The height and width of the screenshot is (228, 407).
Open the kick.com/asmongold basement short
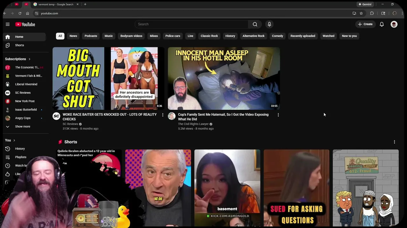tap(227, 188)
